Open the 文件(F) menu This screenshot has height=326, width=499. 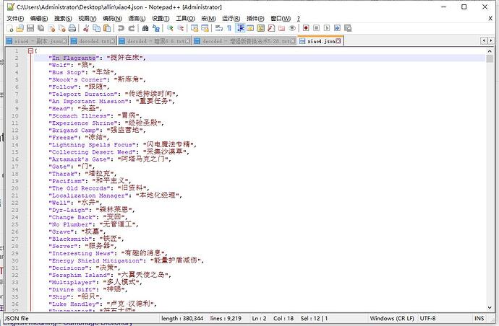pos(15,19)
